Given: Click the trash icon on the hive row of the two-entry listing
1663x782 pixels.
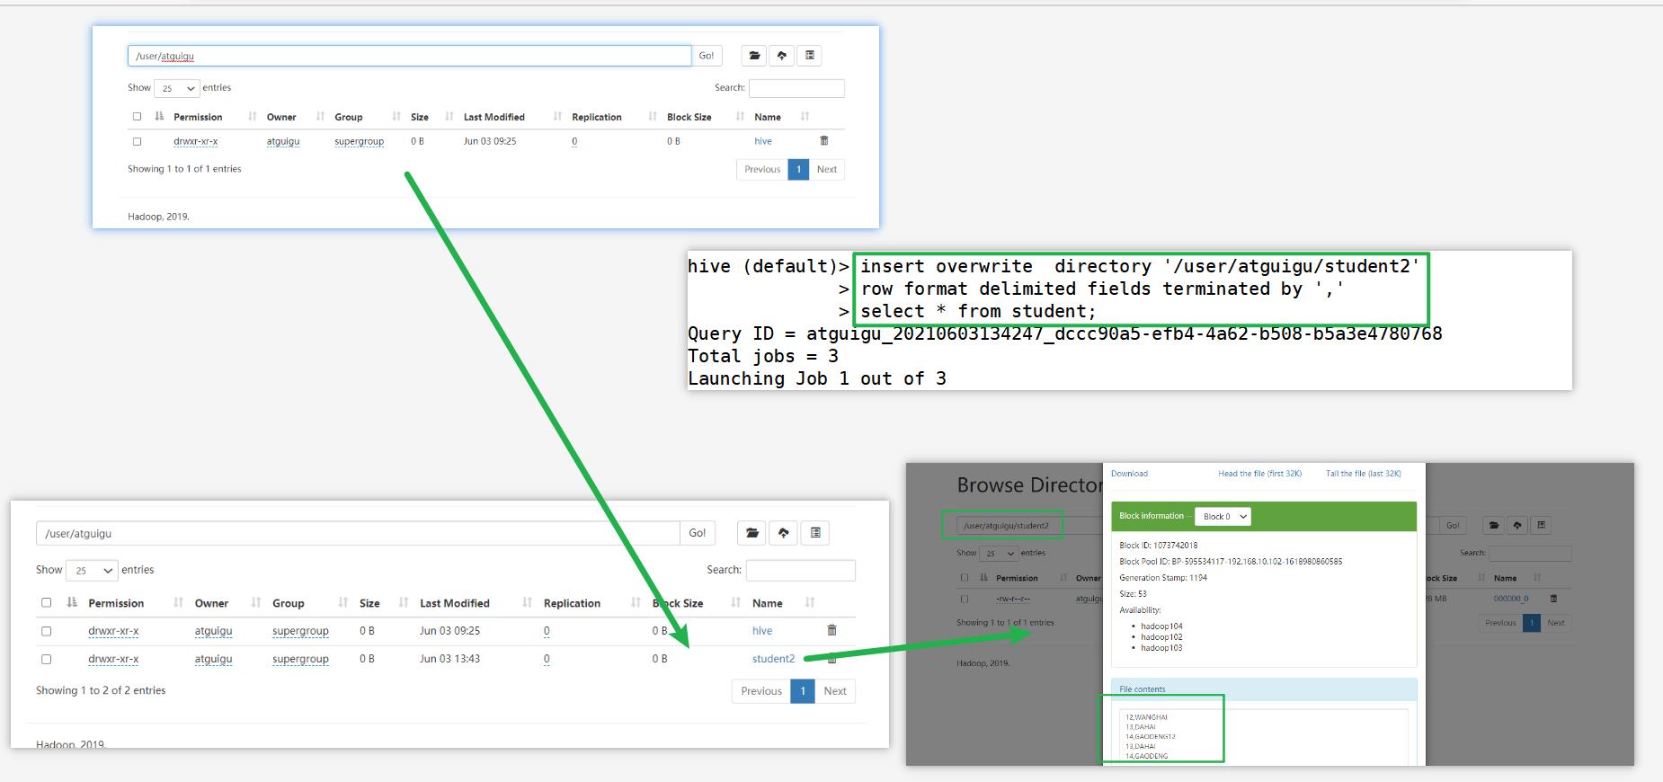Looking at the screenshot, I should [x=831, y=630].
